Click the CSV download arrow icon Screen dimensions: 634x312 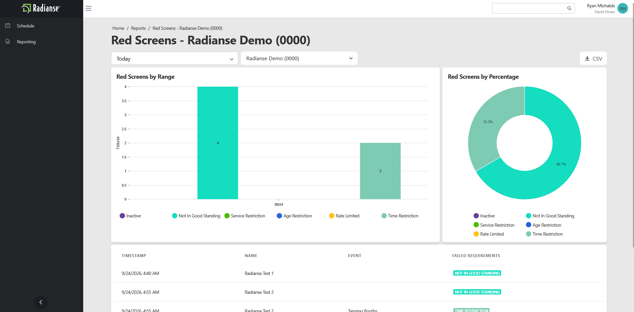pyautogui.click(x=587, y=58)
